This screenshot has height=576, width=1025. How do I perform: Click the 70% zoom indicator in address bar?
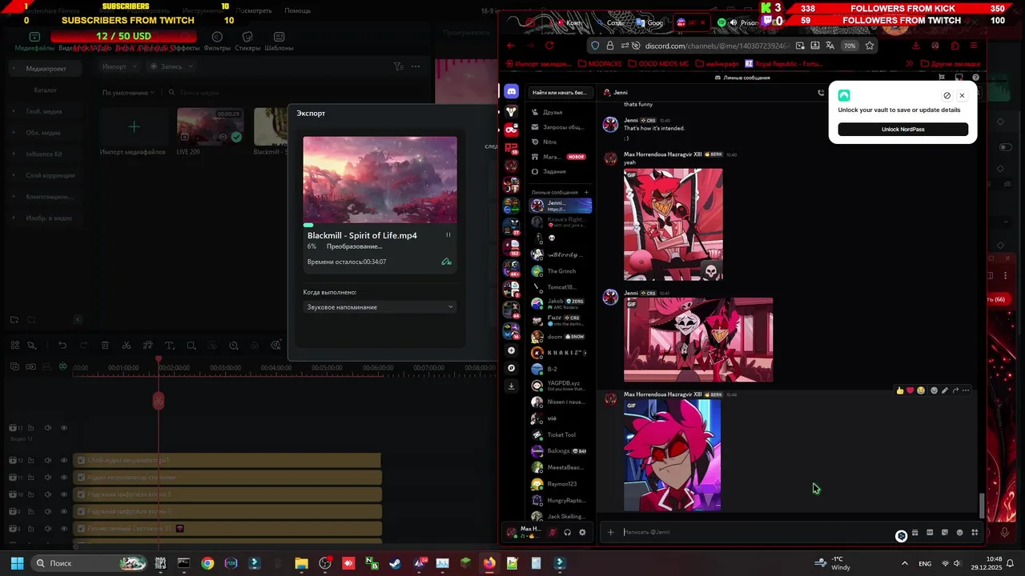(849, 46)
